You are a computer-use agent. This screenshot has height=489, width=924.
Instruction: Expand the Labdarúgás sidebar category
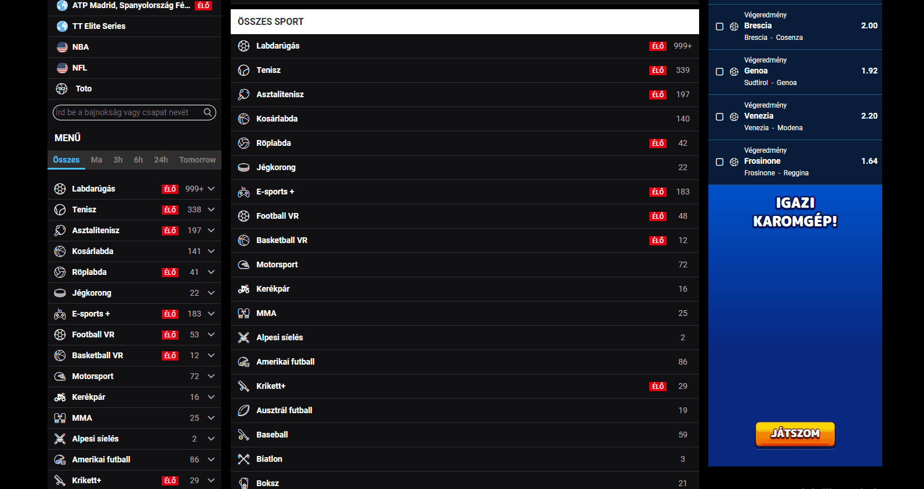tap(211, 189)
